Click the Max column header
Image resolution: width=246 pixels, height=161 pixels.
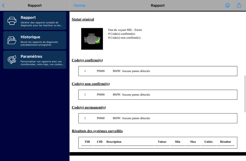point(193,142)
